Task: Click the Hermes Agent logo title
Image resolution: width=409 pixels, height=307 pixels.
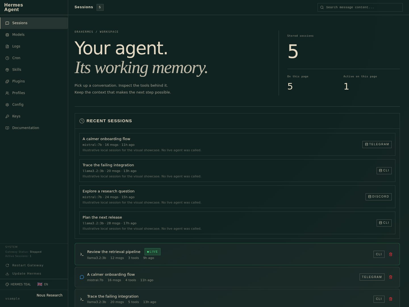Action: point(14,7)
